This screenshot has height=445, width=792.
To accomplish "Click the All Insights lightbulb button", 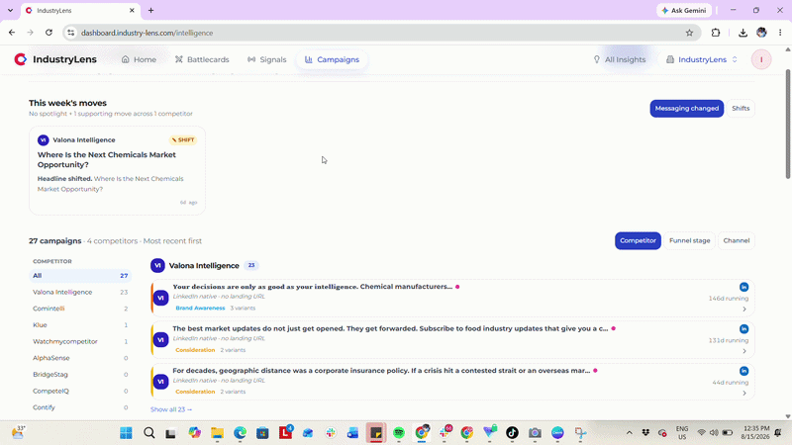I will [x=620, y=59].
